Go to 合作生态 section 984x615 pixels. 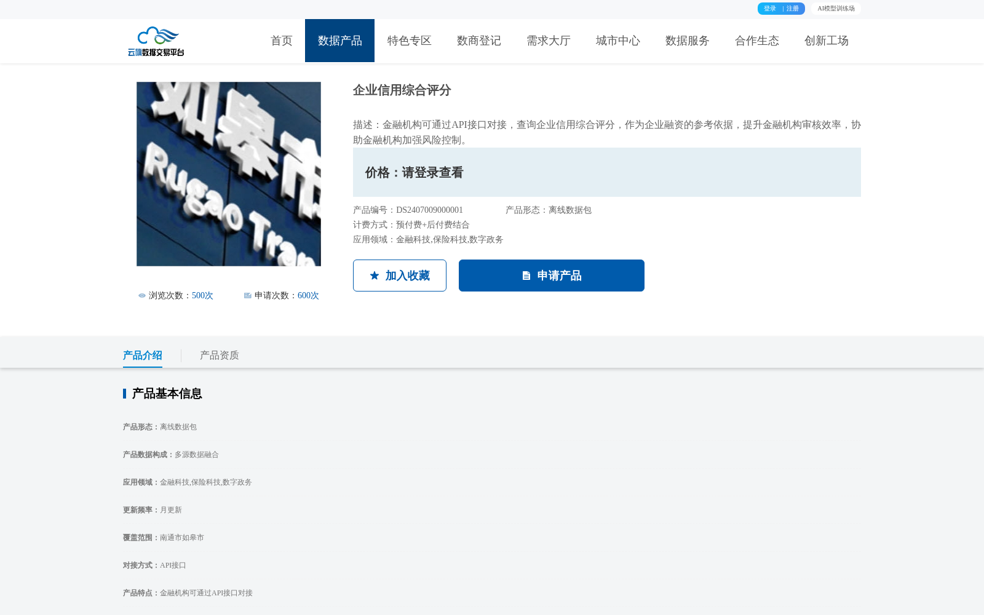tap(757, 41)
